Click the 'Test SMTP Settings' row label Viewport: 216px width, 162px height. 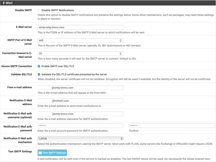click(20, 151)
